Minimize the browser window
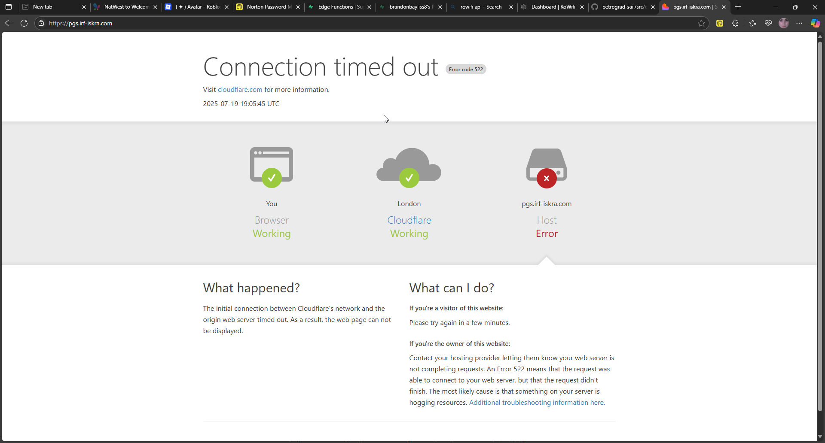 [776, 7]
